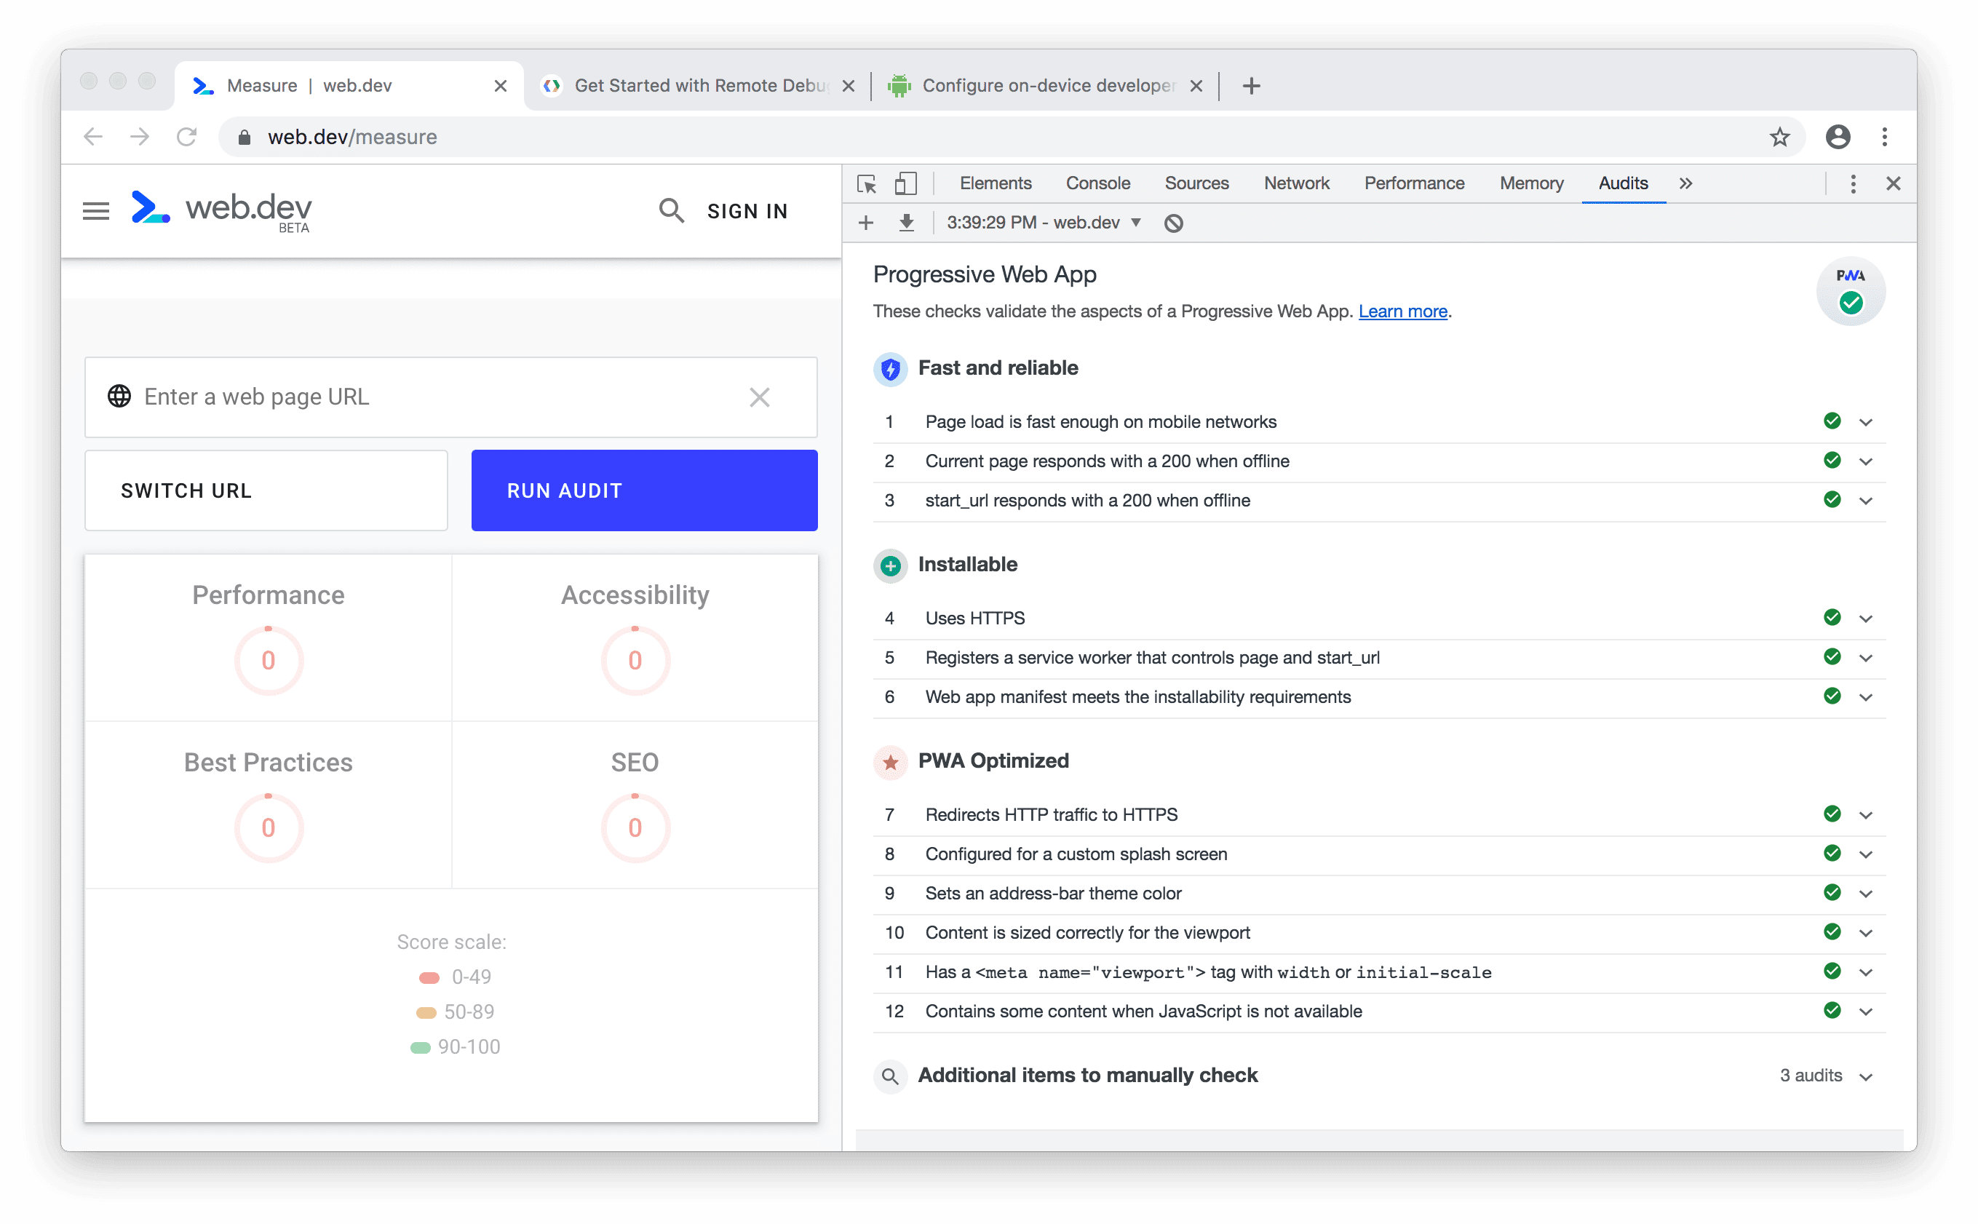Click the Enter a web page URL input field
Screen dimensions: 1978x1224
[x=434, y=396]
